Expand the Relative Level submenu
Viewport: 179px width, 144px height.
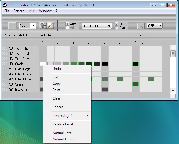(x=71, y=124)
